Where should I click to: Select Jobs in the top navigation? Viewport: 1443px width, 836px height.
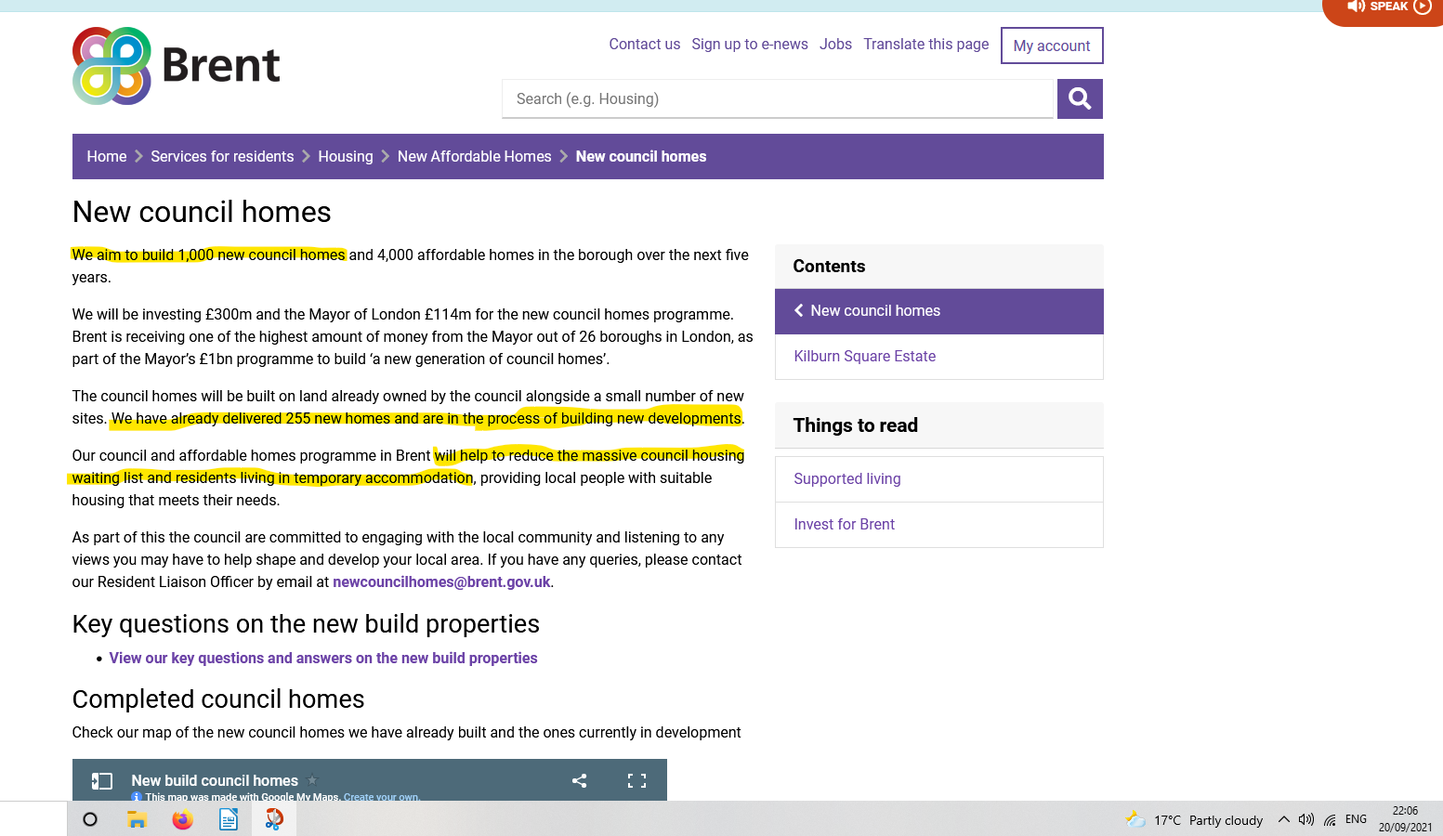click(834, 44)
